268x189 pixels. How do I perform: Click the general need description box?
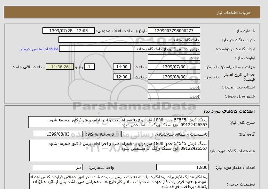coord(118,122)
